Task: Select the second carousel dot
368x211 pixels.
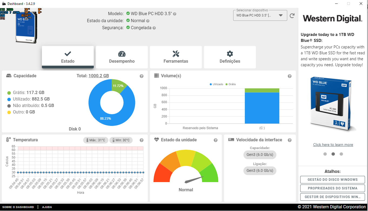Action: click(x=333, y=154)
